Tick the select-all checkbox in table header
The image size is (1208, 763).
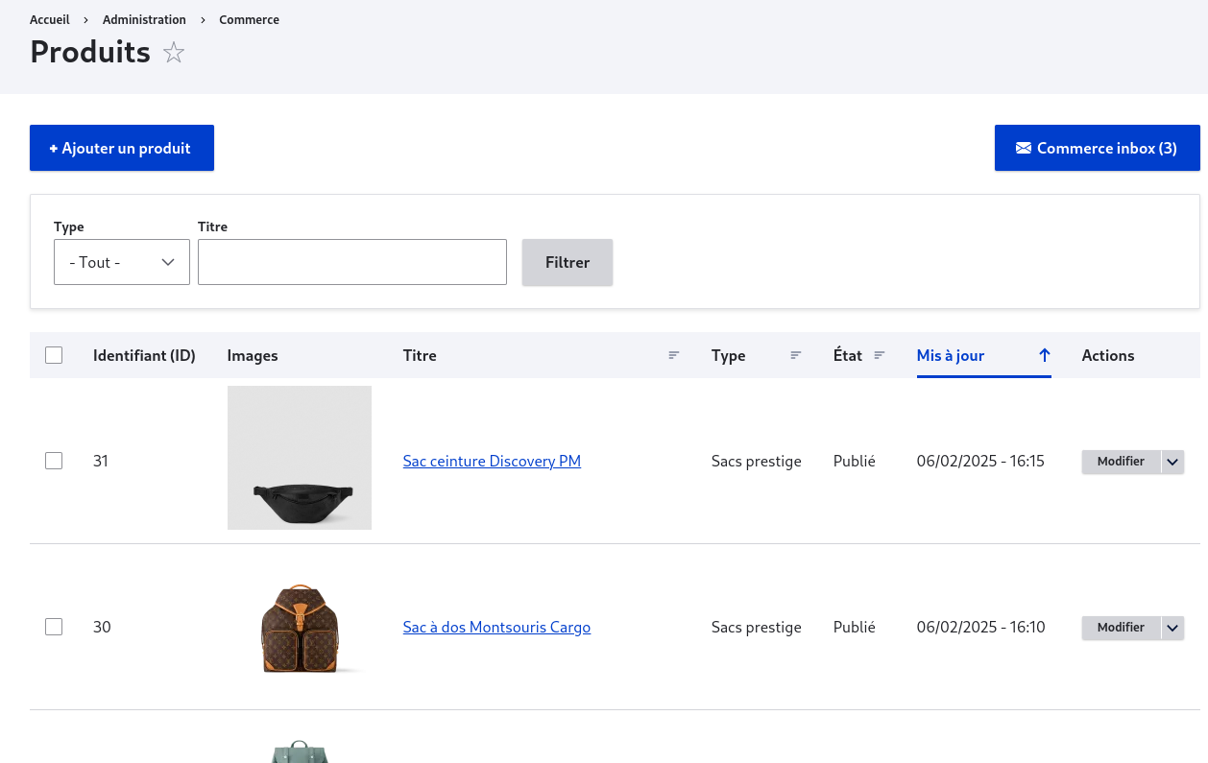tap(54, 355)
